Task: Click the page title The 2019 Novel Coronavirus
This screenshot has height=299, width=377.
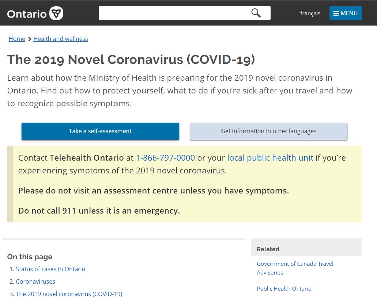Action: [131, 60]
